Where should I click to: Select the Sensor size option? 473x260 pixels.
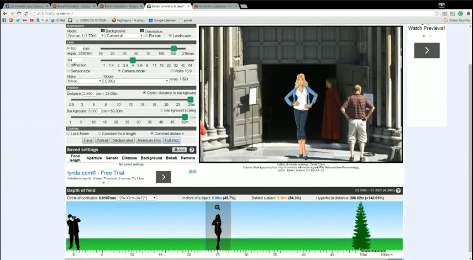point(68,71)
